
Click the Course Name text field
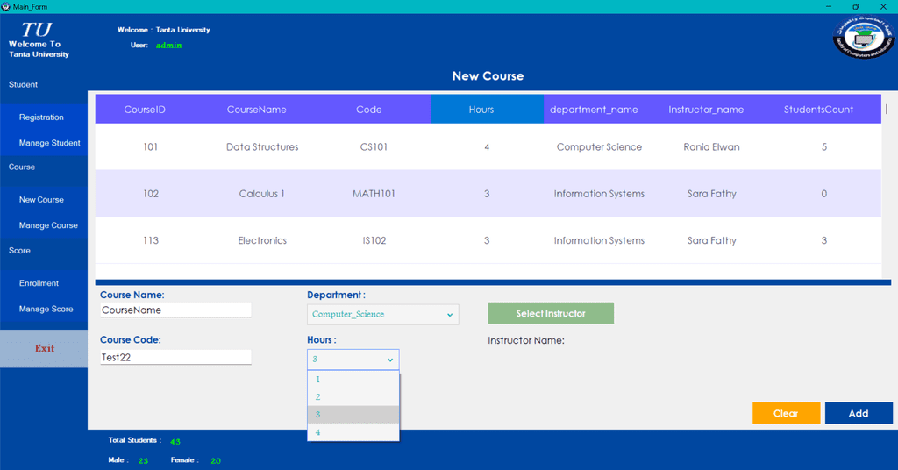[175, 310]
